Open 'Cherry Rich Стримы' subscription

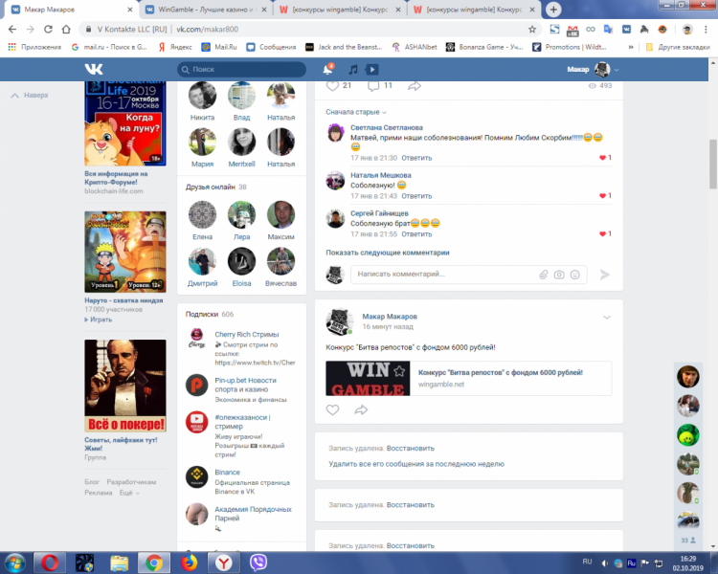247,335
